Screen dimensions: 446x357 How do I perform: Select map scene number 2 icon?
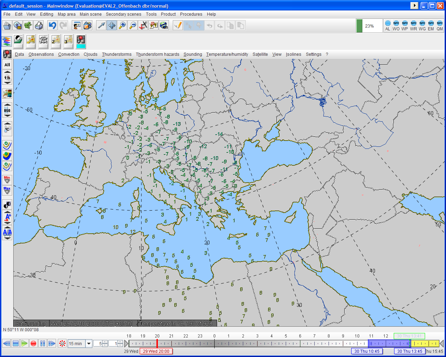point(56,41)
